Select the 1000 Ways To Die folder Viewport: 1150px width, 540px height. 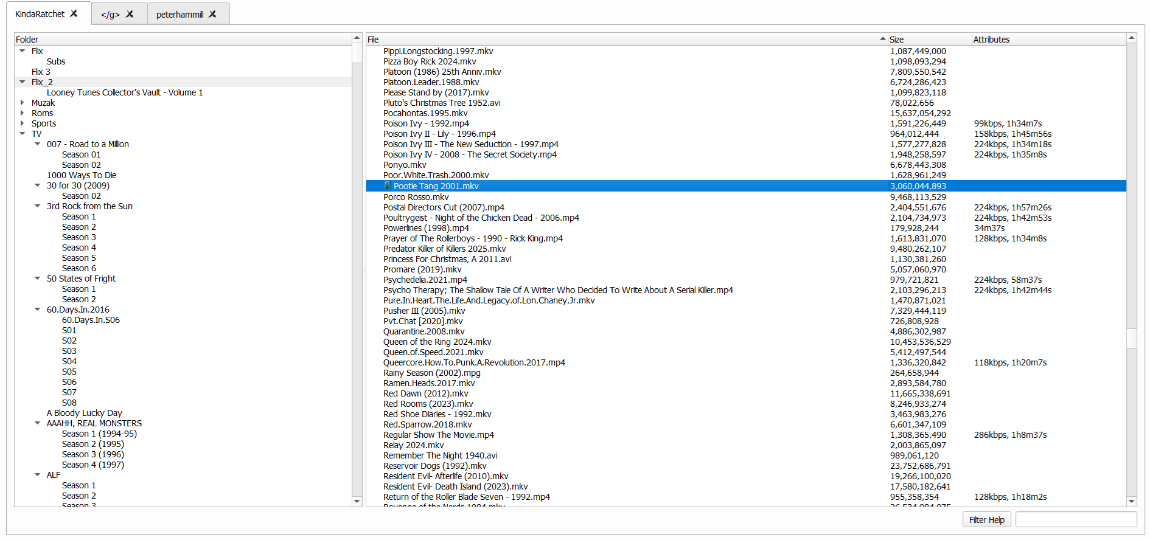point(82,175)
